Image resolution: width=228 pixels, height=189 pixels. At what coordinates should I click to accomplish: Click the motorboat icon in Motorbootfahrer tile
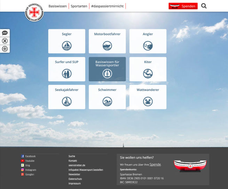point(107,46)
